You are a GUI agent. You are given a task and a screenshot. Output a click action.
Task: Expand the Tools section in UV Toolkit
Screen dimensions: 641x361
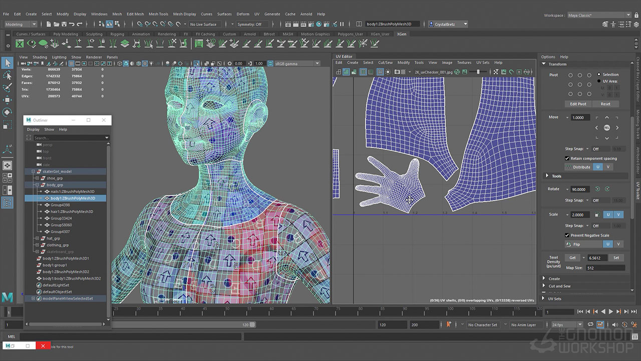click(547, 176)
